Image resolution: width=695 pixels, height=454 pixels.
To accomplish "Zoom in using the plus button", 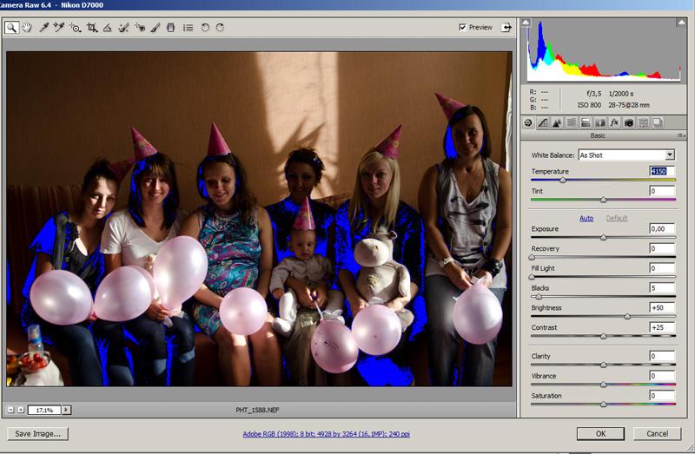I will (x=21, y=410).
